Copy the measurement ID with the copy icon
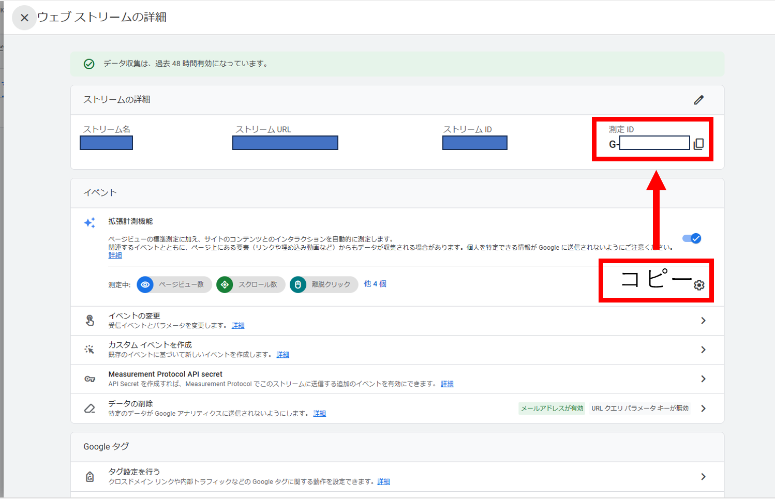This screenshot has height=499, width=775. tap(698, 144)
